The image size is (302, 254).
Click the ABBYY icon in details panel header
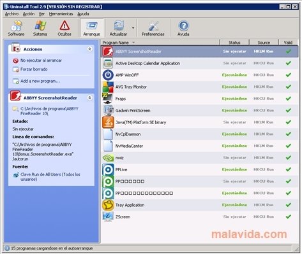(15, 96)
